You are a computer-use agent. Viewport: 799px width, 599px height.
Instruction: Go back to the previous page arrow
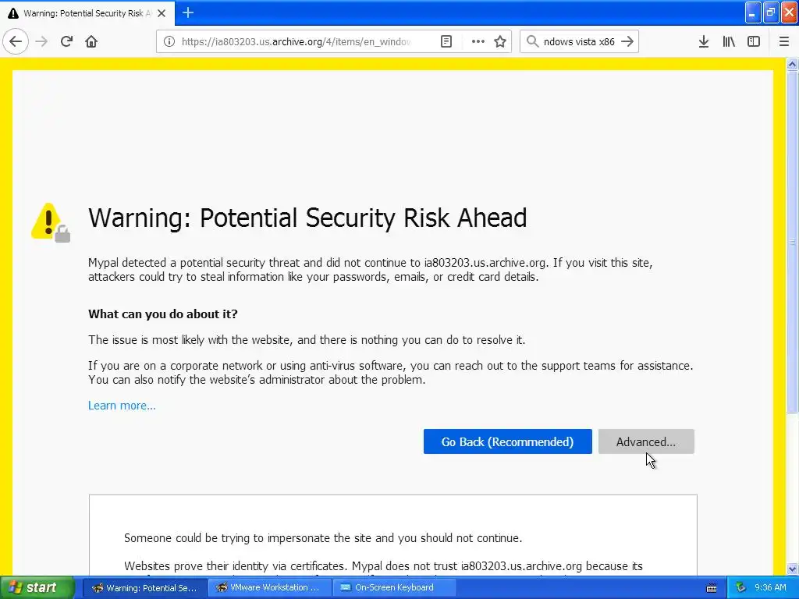click(x=16, y=41)
